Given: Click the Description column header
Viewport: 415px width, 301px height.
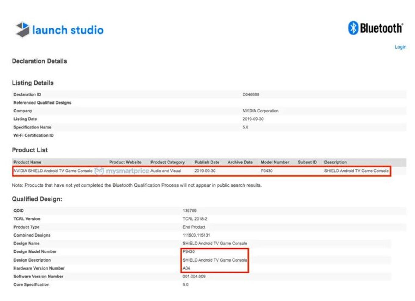Looking at the screenshot, I should pyautogui.click(x=335, y=162).
